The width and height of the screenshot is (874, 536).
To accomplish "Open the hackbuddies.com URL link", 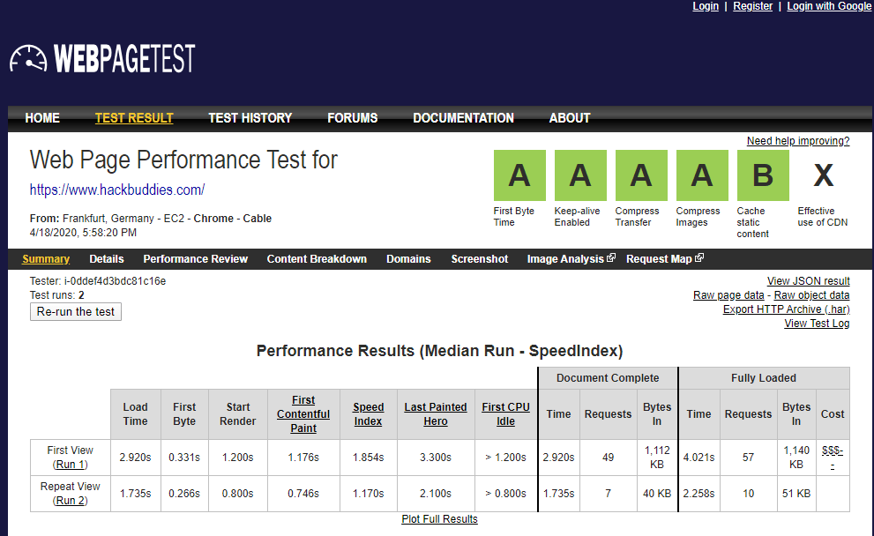I will pos(117,190).
